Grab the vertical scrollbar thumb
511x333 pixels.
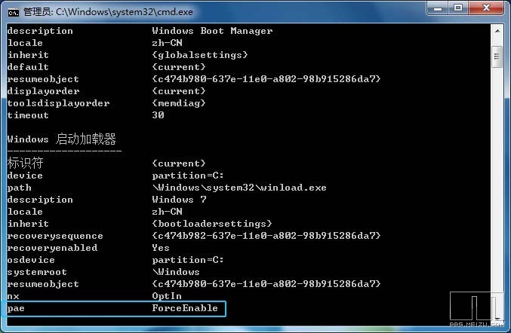(497, 57)
